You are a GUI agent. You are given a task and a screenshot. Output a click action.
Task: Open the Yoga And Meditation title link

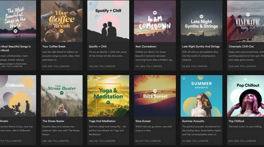[102, 121]
